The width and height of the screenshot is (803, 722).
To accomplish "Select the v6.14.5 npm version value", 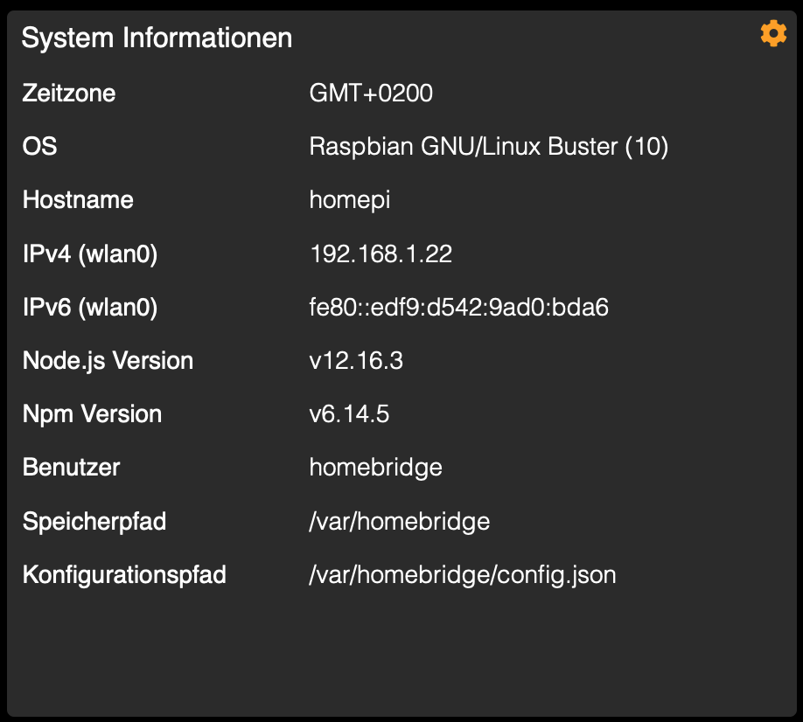I will 349,414.
